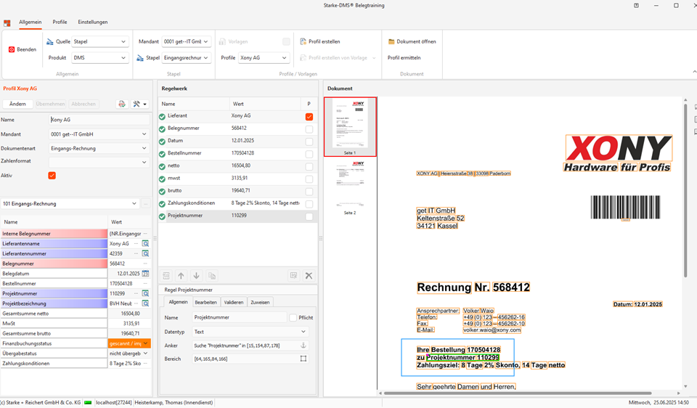The image size is (697, 408).
Task: Click the copy rule icon
Action: [212, 276]
